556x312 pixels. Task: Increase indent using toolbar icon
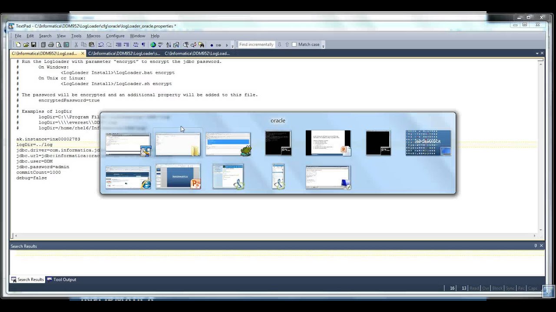126,45
